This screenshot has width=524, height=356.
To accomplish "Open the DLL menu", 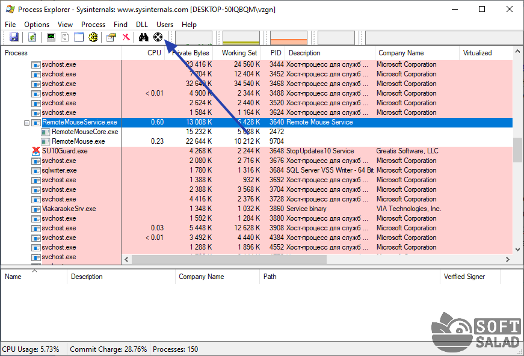I will click(x=142, y=25).
